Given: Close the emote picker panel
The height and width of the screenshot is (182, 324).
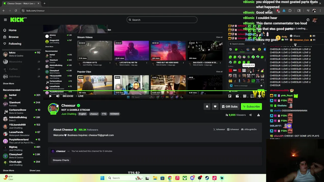Looking at the screenshot, I should (264, 44).
